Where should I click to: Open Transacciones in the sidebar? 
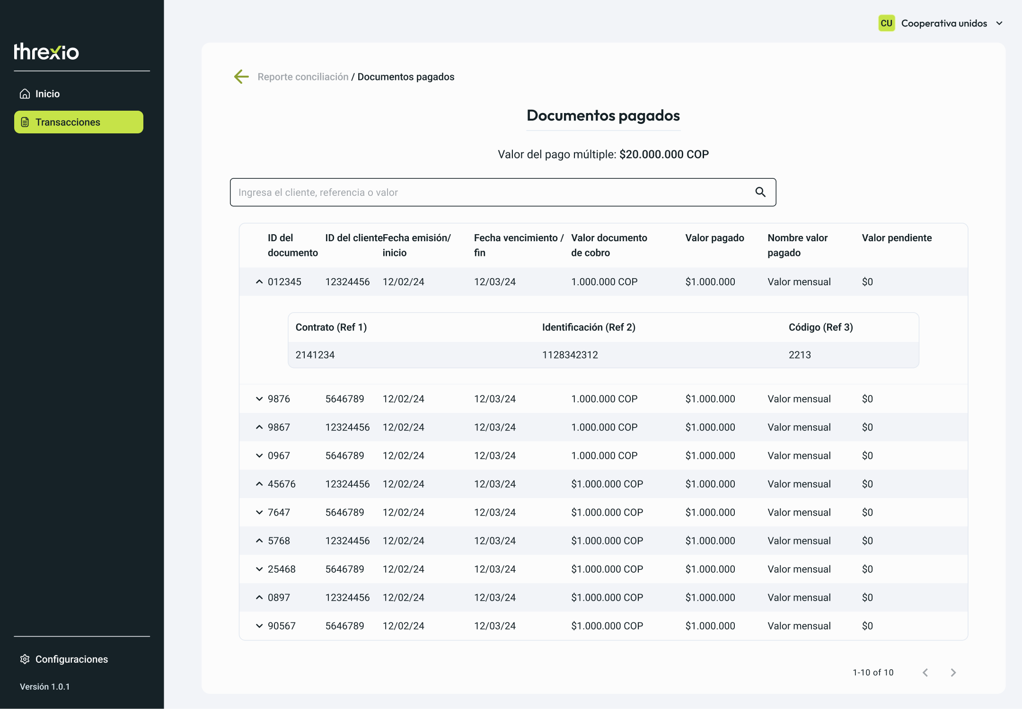click(79, 122)
